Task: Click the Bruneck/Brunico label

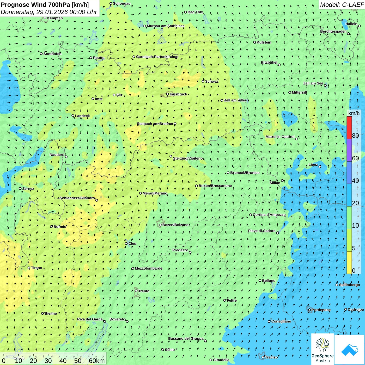Action: click(x=245, y=173)
